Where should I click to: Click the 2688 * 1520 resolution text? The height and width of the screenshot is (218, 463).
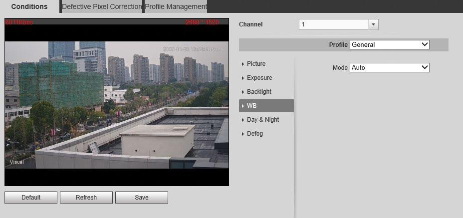point(202,22)
